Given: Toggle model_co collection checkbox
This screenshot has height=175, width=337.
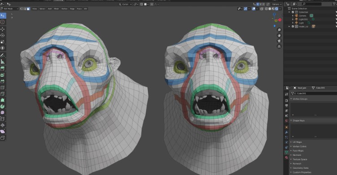Looking at the screenshot, I should pos(293,26).
